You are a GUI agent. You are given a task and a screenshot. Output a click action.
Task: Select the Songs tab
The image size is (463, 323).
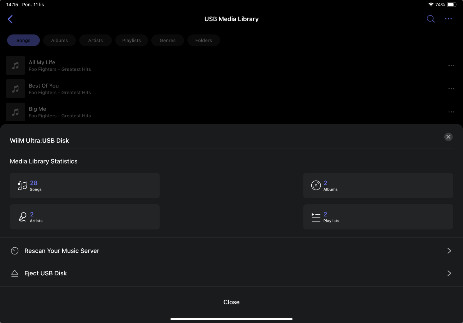pyautogui.click(x=23, y=41)
